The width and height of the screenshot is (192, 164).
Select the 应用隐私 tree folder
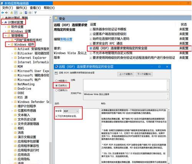pos(24,159)
